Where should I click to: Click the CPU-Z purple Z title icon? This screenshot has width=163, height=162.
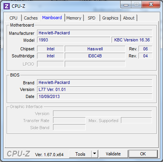point(7,6)
